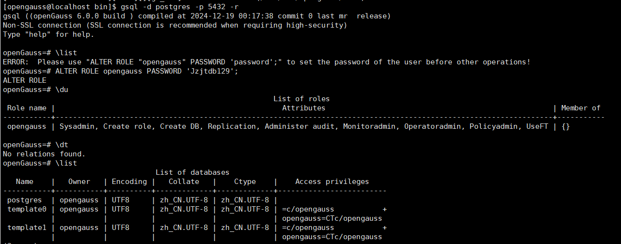This screenshot has width=621, height=244.
Task: Click the "Role name" column header
Action: [27, 108]
